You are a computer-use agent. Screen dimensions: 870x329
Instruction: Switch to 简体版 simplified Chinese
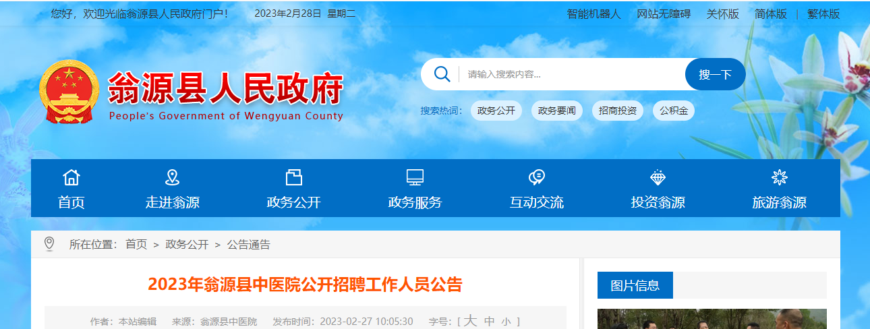[x=771, y=13]
